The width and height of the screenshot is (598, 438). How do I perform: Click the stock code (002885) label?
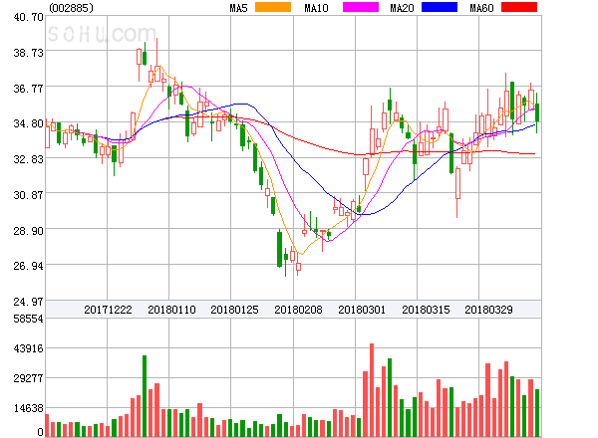coord(71,8)
